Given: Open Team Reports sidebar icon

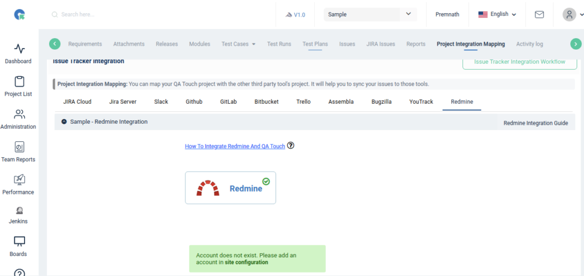Looking at the screenshot, I should [19, 147].
